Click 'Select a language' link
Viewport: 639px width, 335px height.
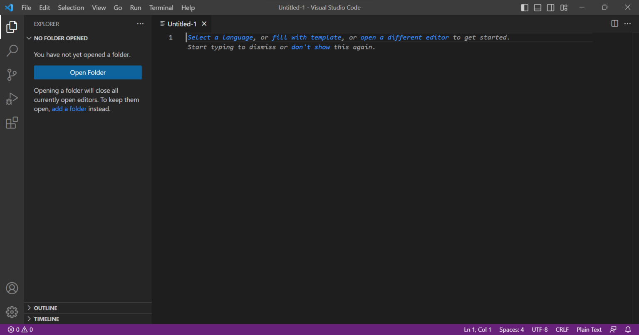pos(220,37)
